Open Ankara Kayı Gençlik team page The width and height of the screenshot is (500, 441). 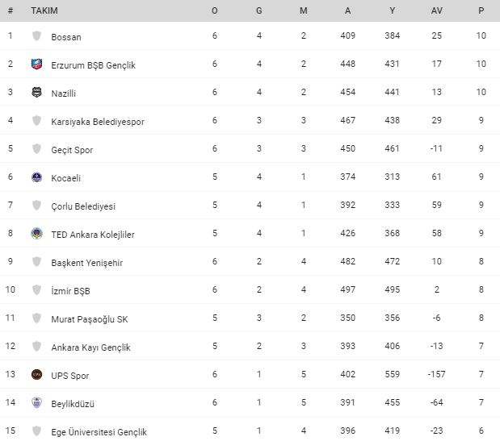pyautogui.click(x=90, y=347)
